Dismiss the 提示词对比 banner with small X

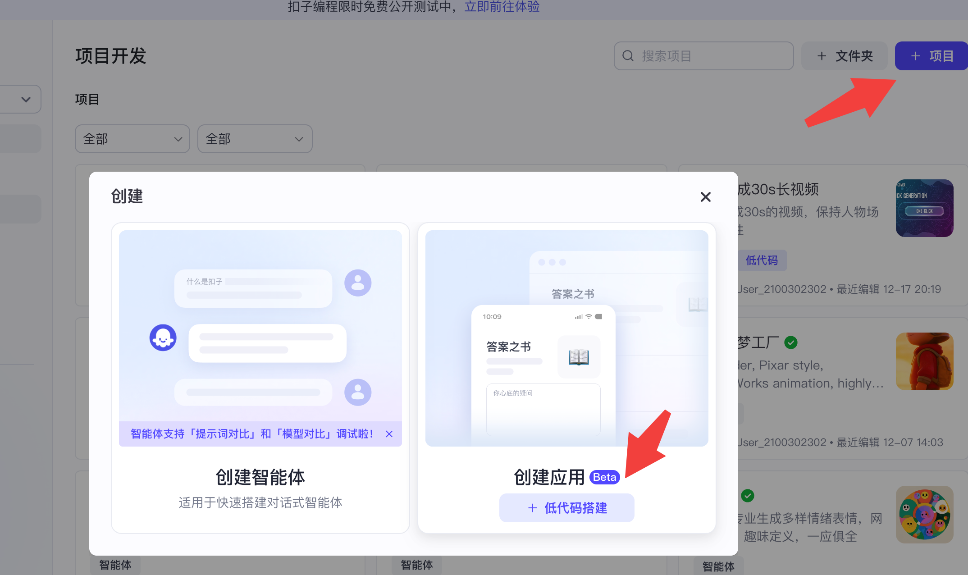click(389, 434)
